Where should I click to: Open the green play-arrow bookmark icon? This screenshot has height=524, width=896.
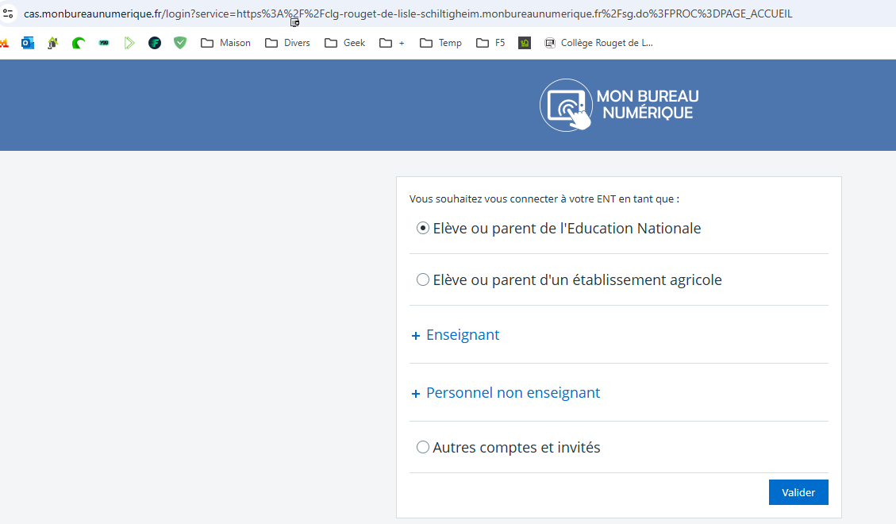click(x=129, y=43)
